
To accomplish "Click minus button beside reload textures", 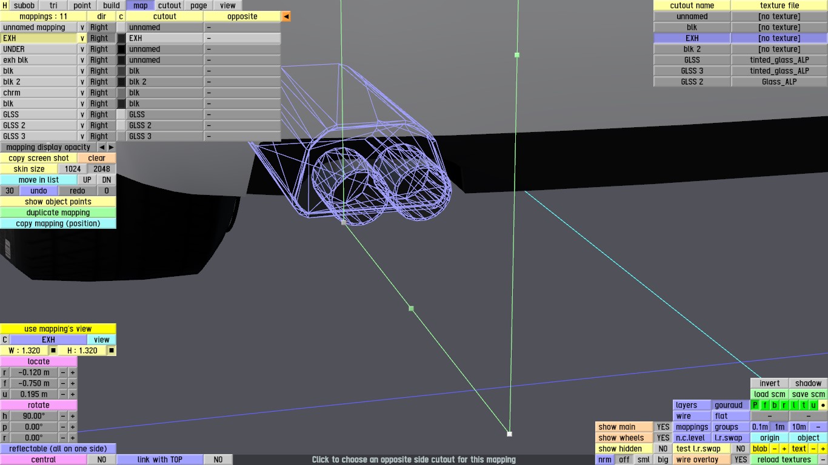I will [x=823, y=460].
